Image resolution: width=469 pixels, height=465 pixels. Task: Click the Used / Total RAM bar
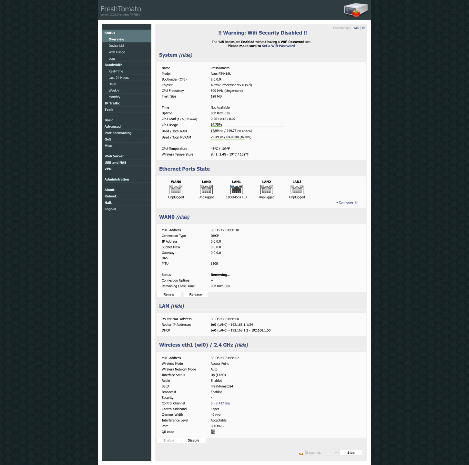[x=248, y=131]
